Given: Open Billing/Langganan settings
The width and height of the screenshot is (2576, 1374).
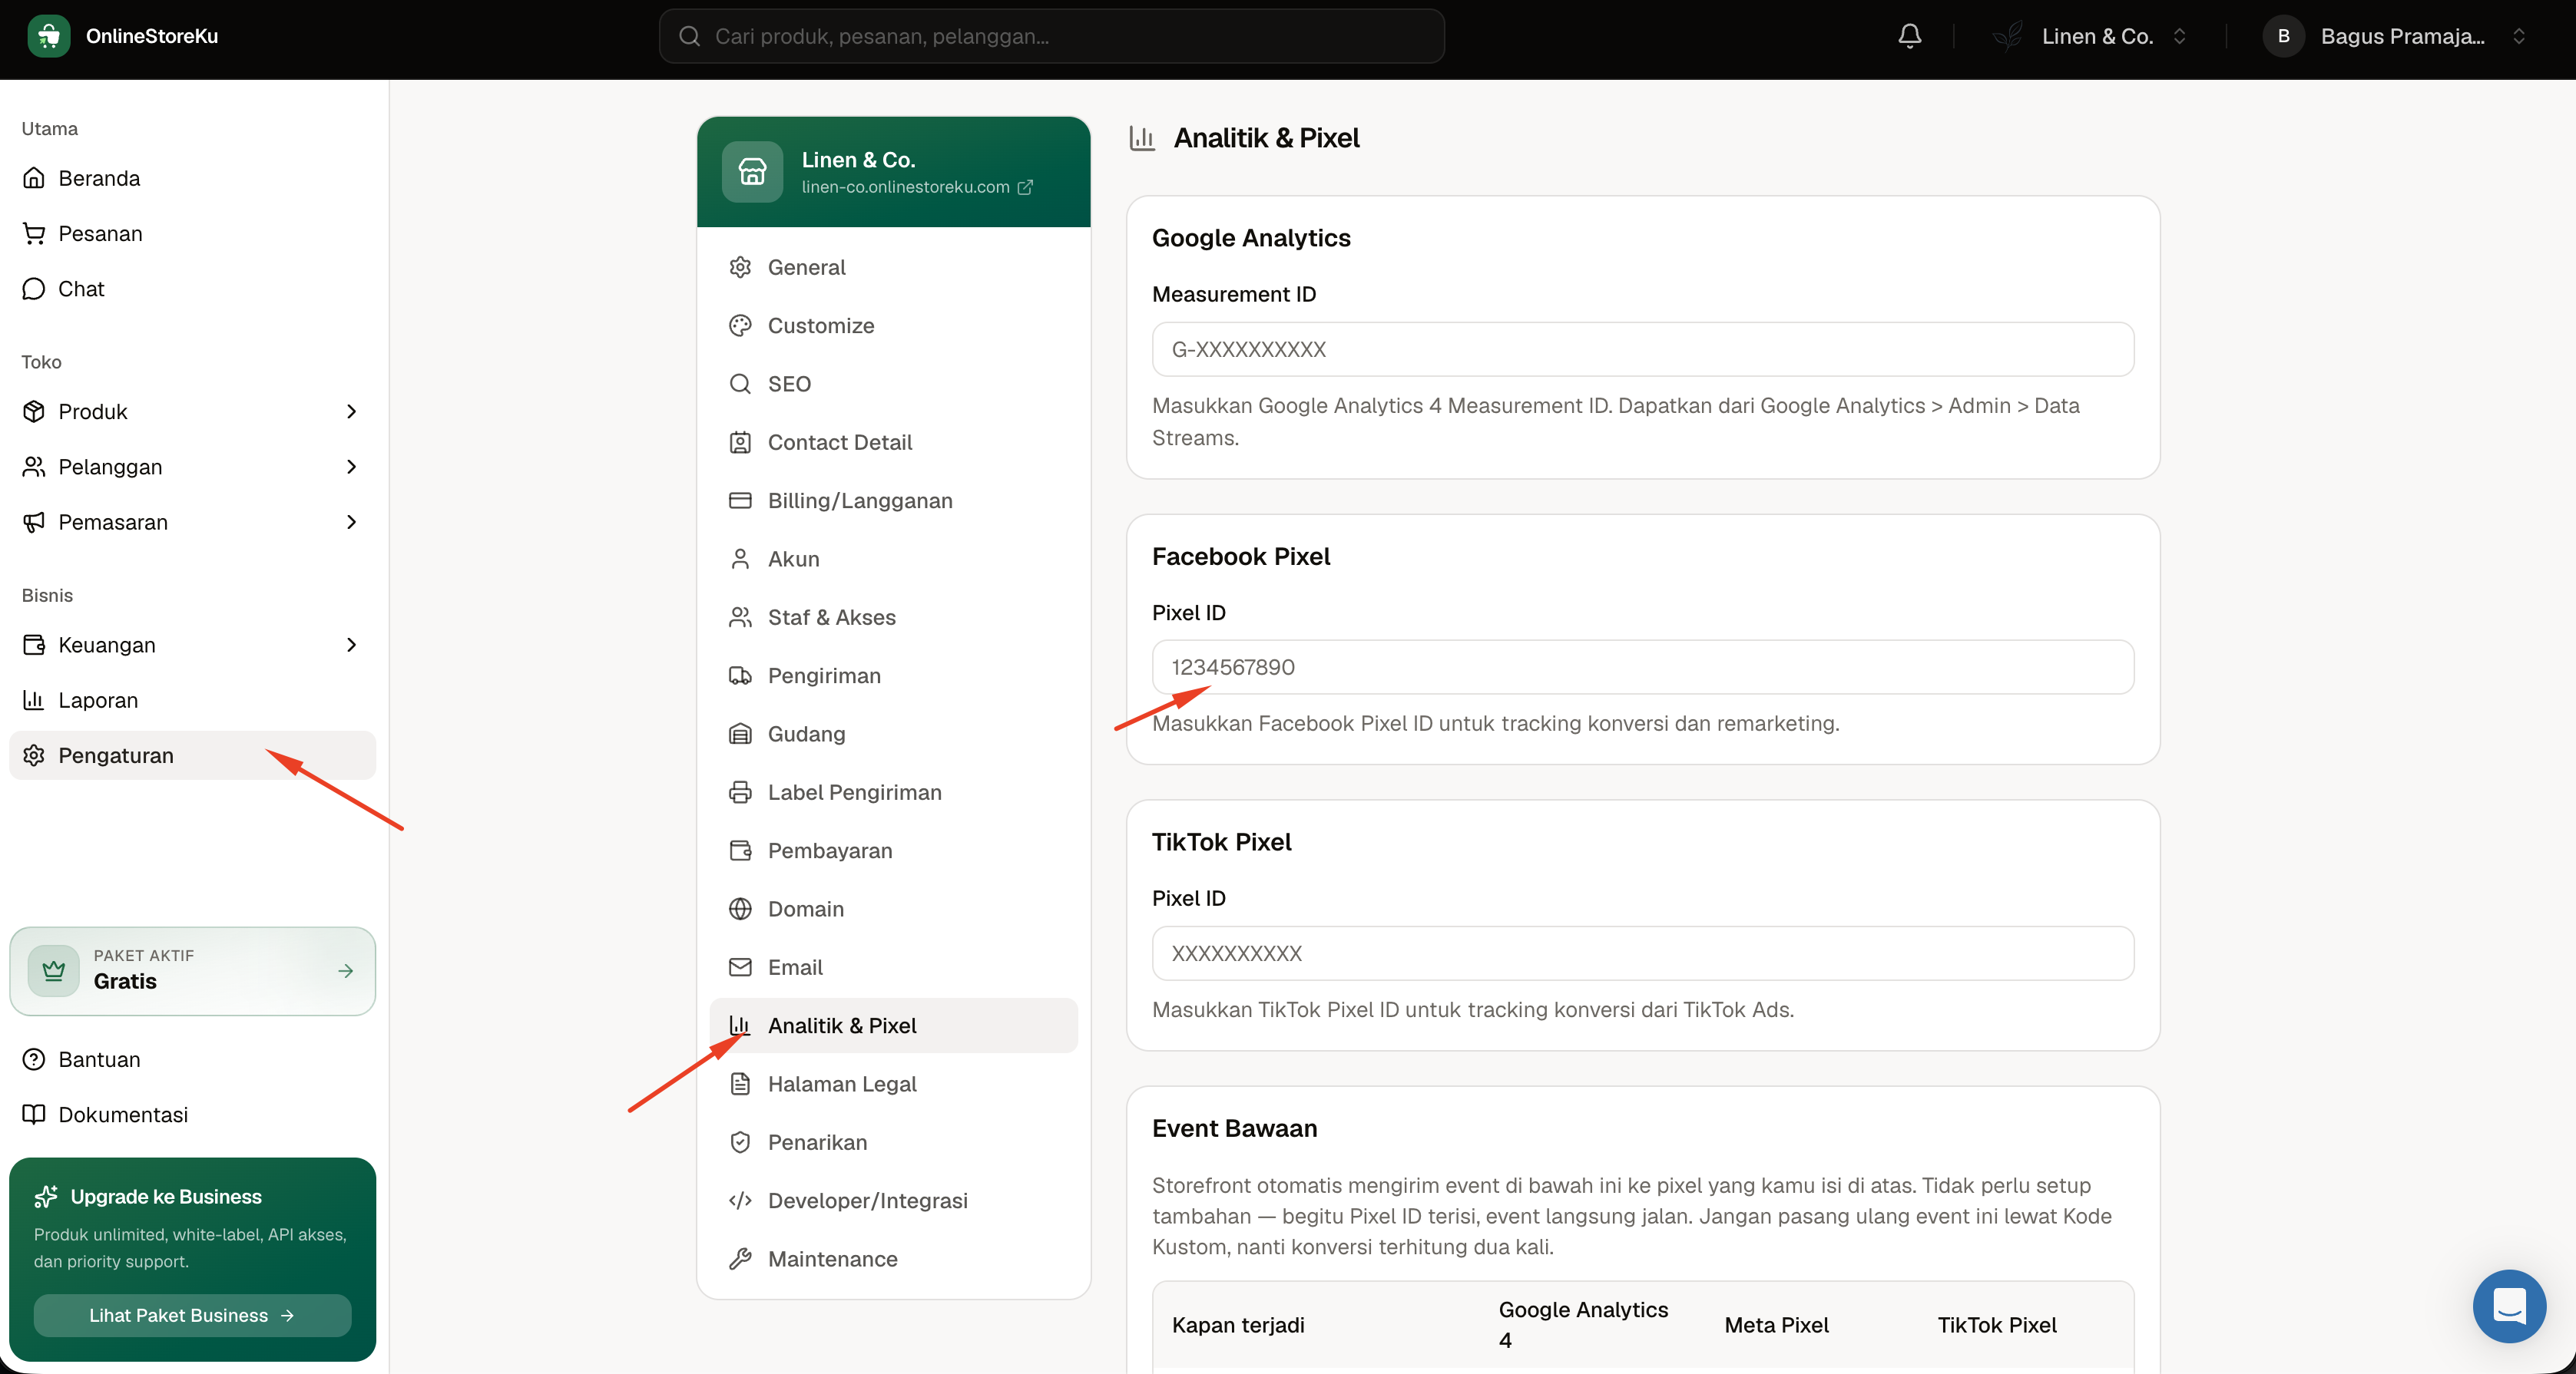Looking at the screenshot, I should click(x=893, y=500).
